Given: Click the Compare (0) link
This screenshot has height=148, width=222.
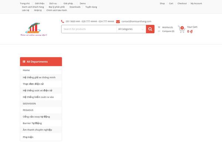Looking at the screenshot, I should (x=168, y=31).
